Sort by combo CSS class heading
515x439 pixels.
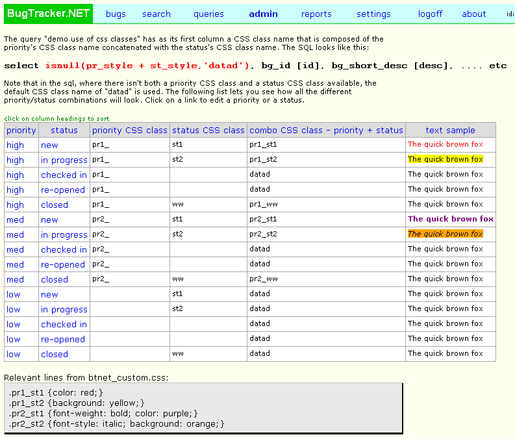(x=326, y=131)
